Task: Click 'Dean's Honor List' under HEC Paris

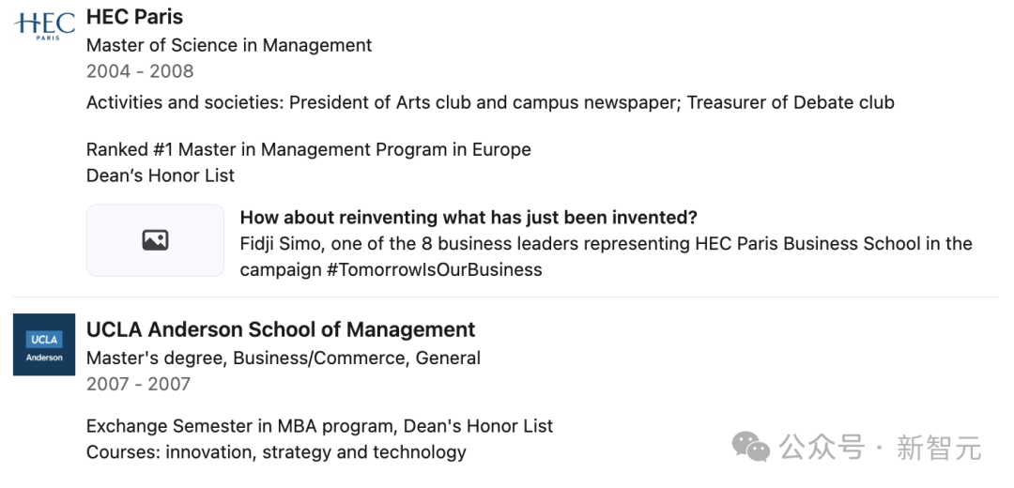Action: click(161, 175)
